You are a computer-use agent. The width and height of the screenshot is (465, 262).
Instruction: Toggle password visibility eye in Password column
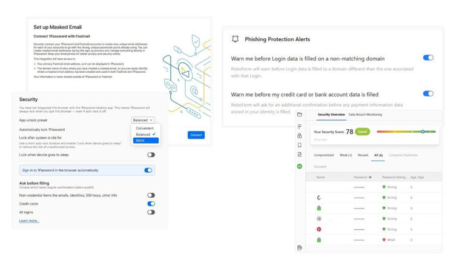click(x=370, y=177)
